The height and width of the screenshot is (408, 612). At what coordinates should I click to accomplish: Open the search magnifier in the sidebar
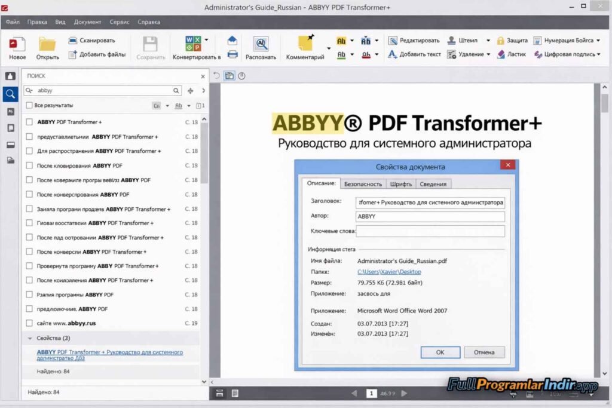pyautogui.click(x=10, y=94)
